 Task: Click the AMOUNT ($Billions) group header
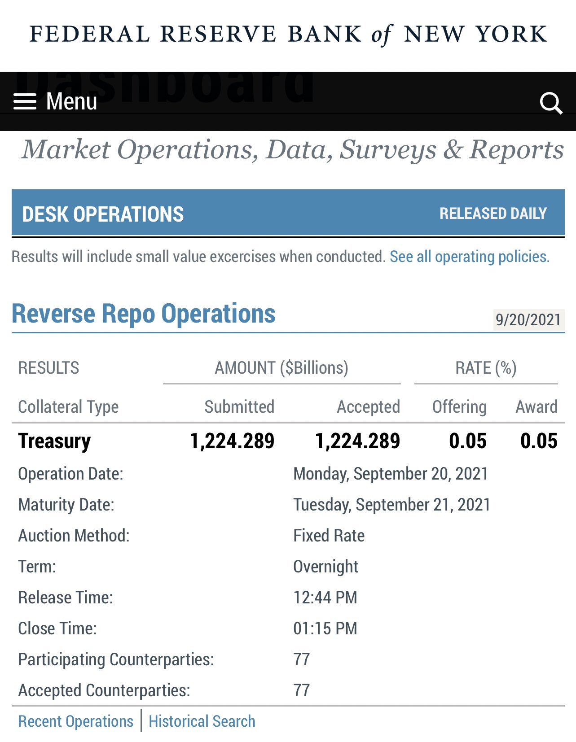tap(281, 368)
